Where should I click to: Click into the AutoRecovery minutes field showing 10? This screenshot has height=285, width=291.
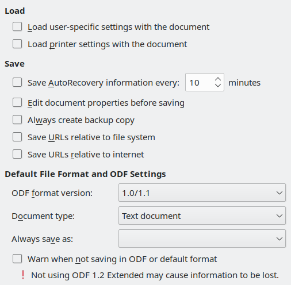point(200,82)
